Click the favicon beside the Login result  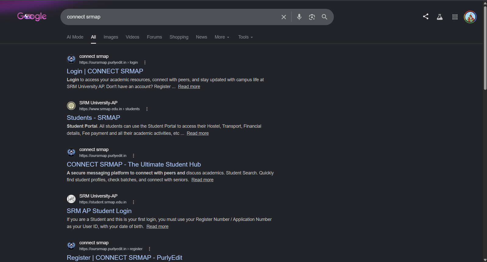(x=71, y=59)
